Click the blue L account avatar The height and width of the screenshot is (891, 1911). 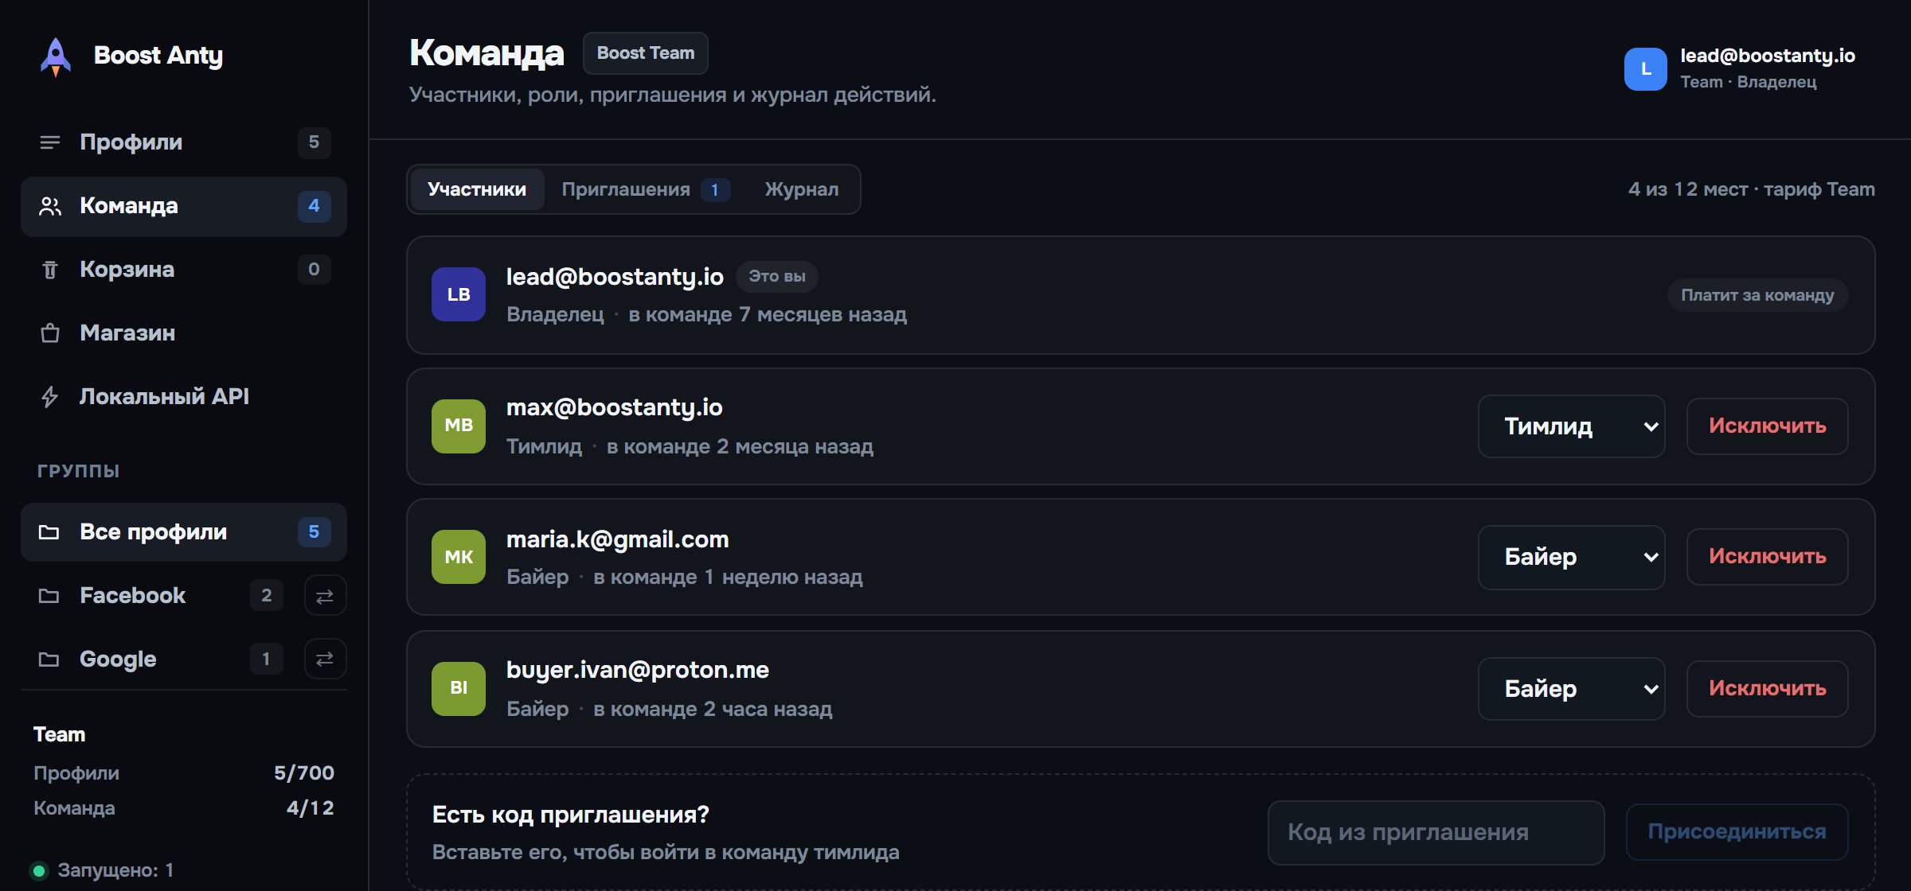tap(1645, 69)
